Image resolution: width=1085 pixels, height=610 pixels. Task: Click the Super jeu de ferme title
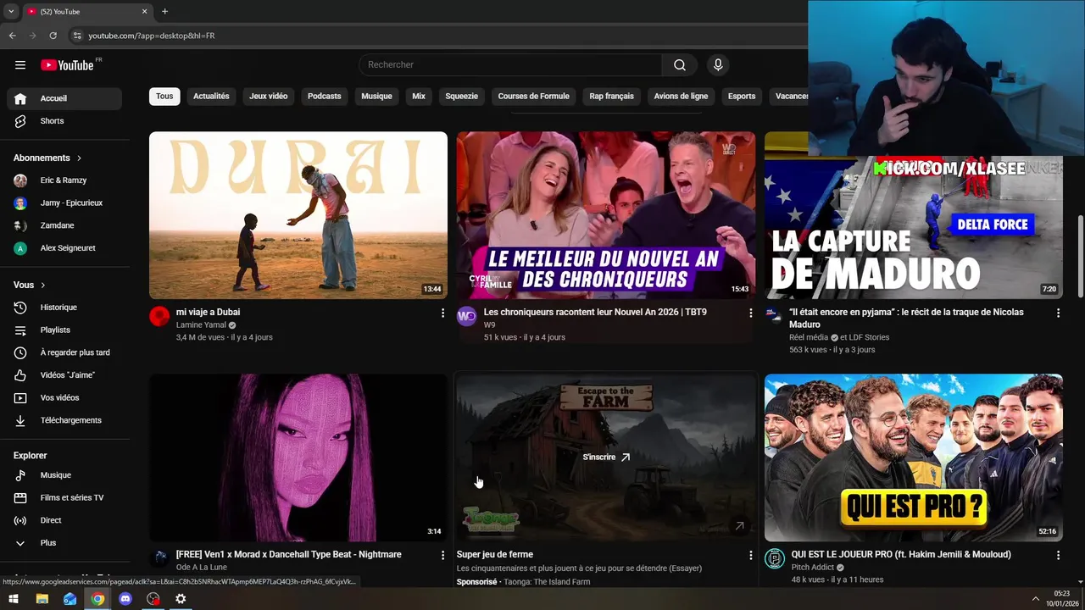pyautogui.click(x=495, y=555)
